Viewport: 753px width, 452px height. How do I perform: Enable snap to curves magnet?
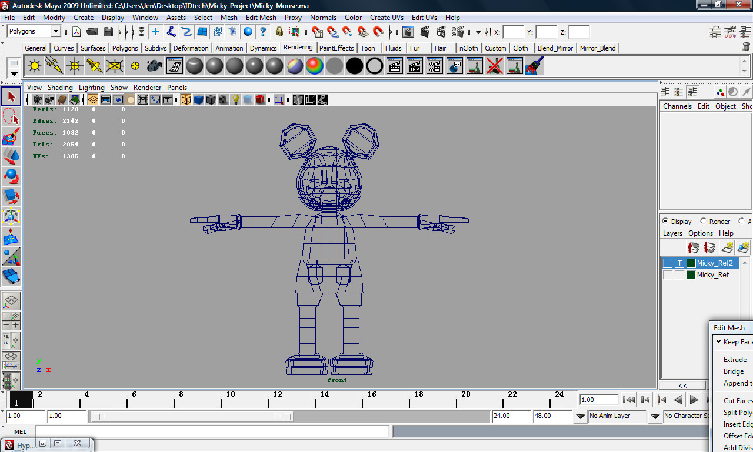pos(333,32)
